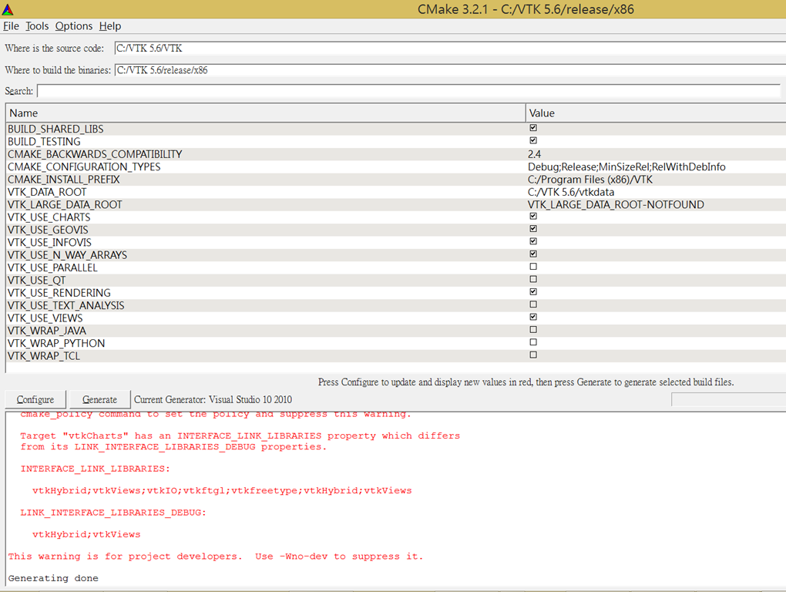Click the 'vtkHybrid;vtkViews' output line under LINK_INTERFACE_LIBRARIES_DEBUG
This screenshot has height=592, width=786.
(86, 534)
